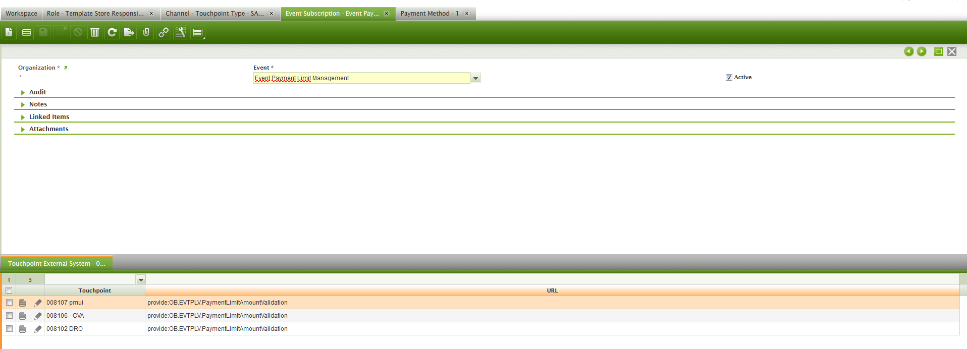This screenshot has width=967, height=349.
Task: Open form view for 008107 pmui row
Action: click(22, 303)
